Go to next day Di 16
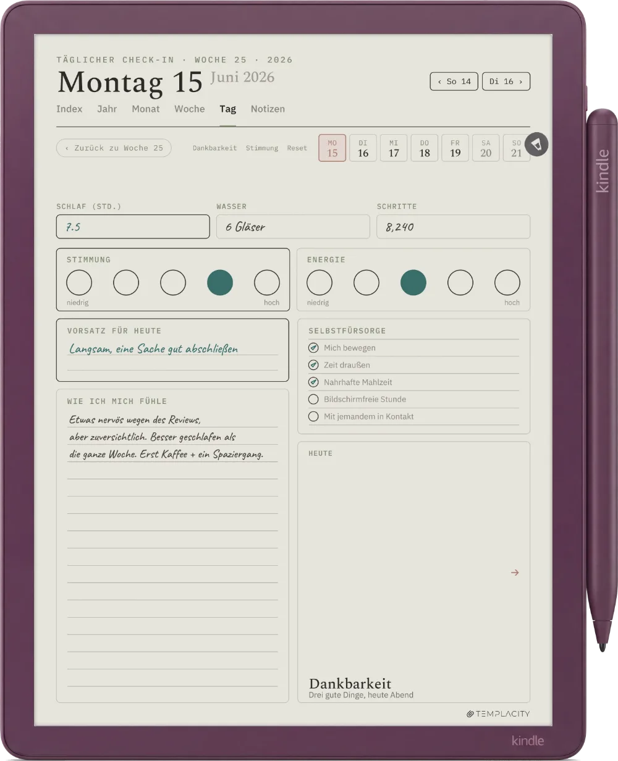This screenshot has height=761, width=618. 506,82
